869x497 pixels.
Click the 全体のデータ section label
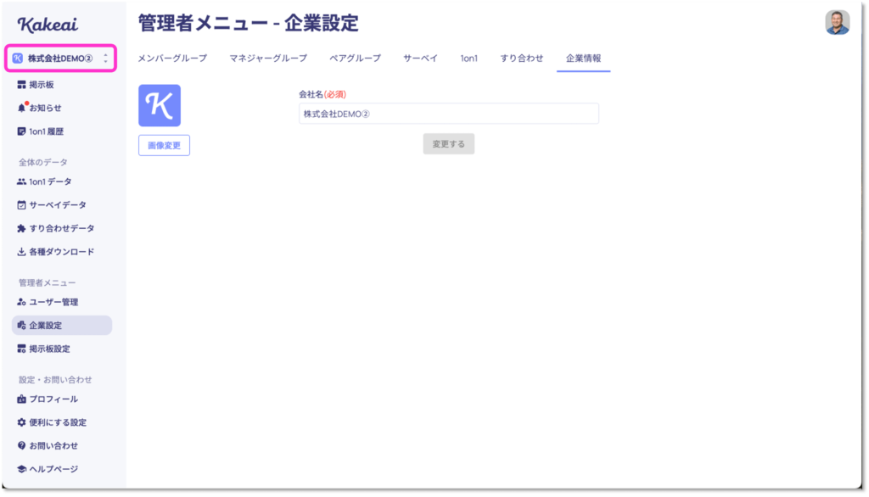43,162
